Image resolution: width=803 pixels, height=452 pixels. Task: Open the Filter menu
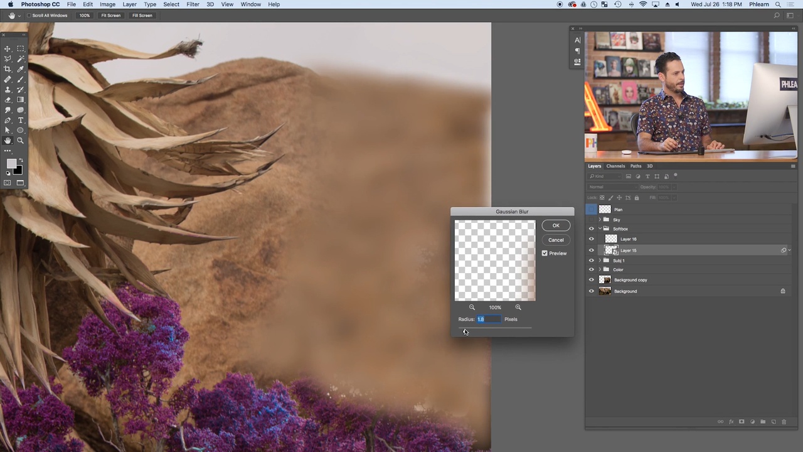pos(193,4)
